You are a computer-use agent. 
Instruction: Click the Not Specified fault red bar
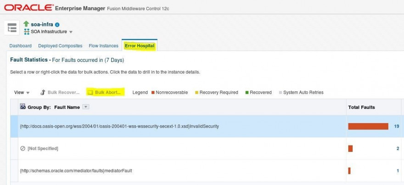pos(350,148)
